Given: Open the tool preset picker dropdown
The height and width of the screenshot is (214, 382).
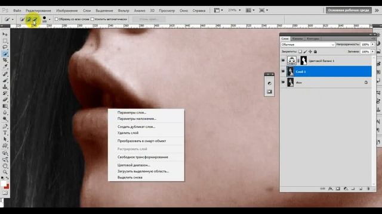Looking at the screenshot, I should pos(13,20).
